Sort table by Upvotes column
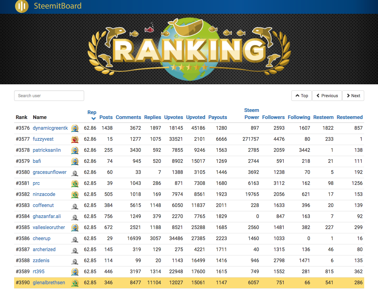 tap(173, 117)
